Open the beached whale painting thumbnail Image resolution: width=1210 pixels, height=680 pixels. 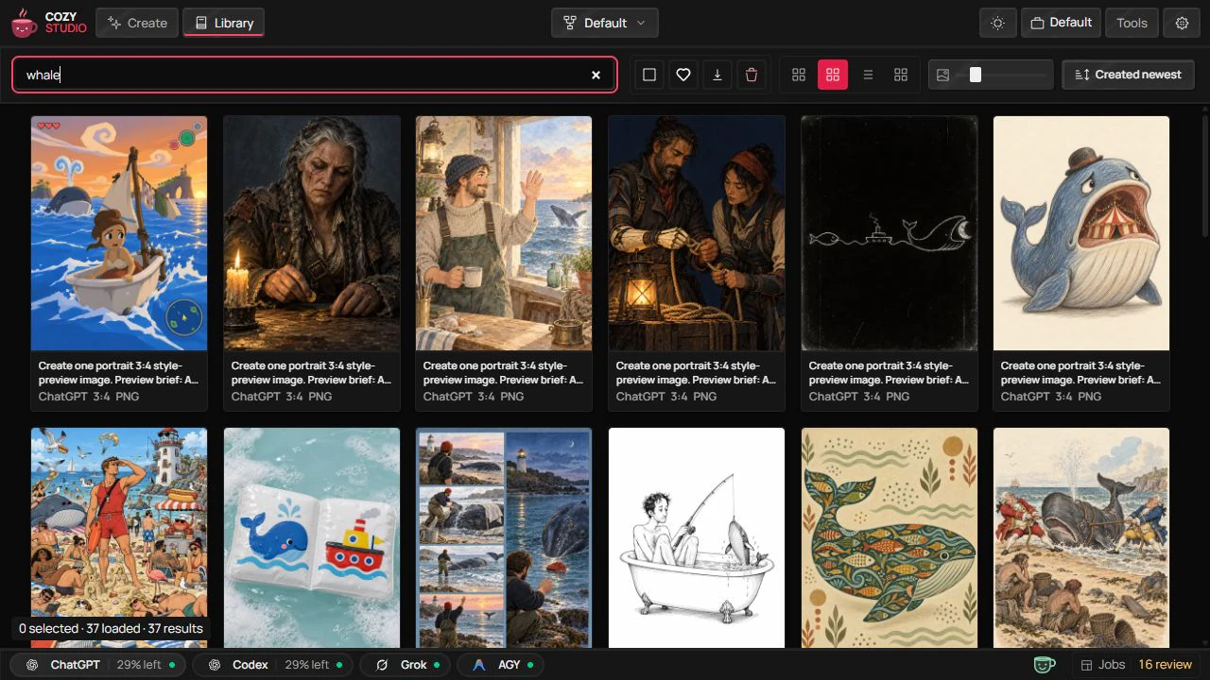(x=1081, y=538)
